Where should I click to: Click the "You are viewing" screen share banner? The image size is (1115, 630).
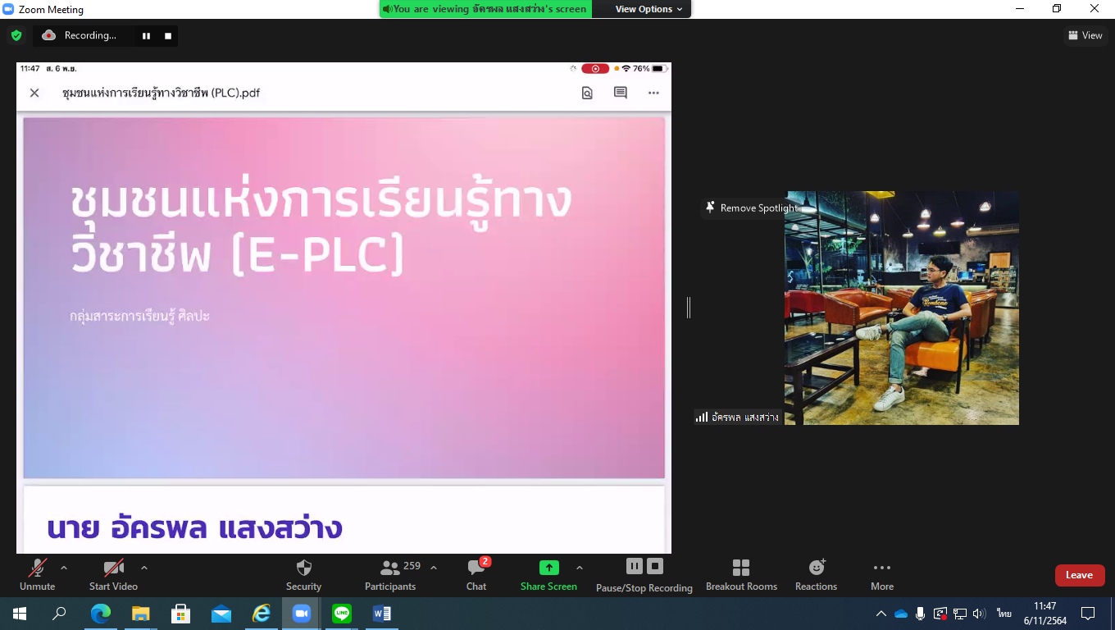[485, 9]
